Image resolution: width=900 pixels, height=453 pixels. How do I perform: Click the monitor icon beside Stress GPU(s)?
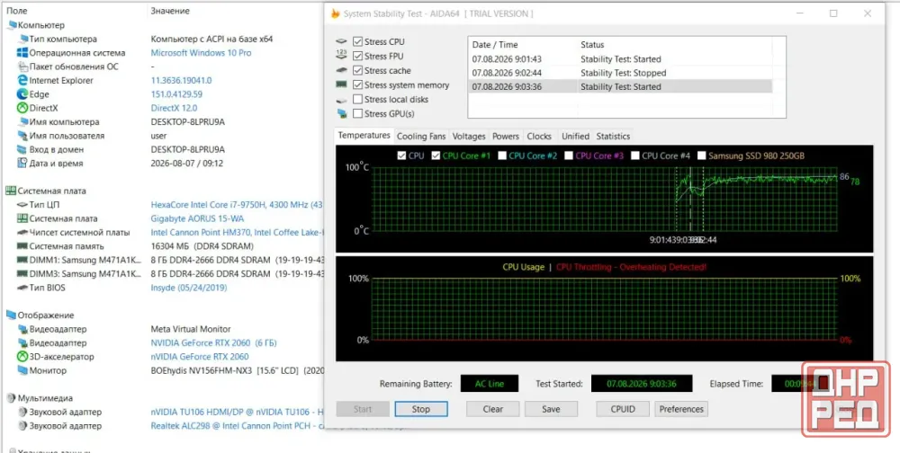point(342,113)
